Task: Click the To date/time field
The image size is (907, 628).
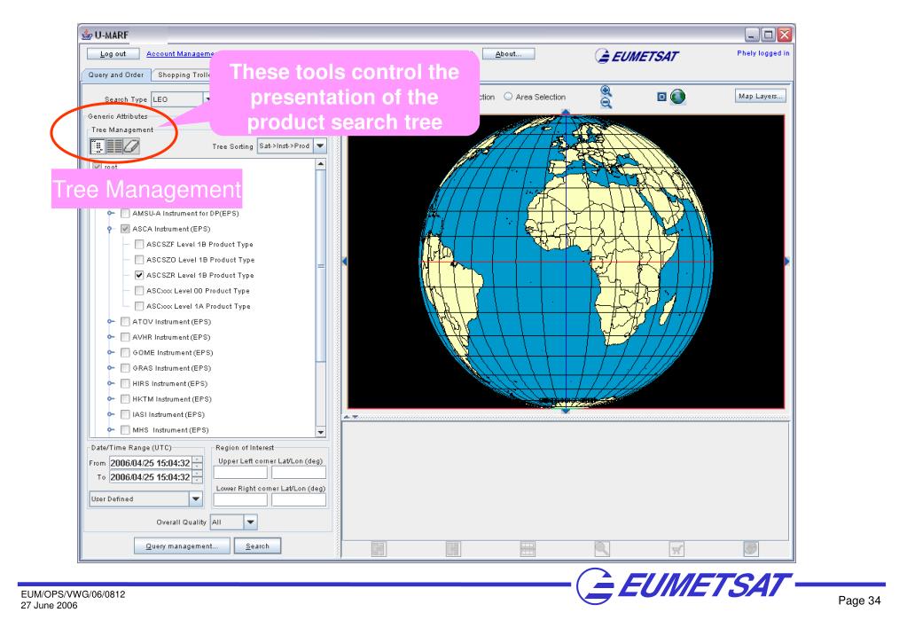Action: (x=151, y=477)
